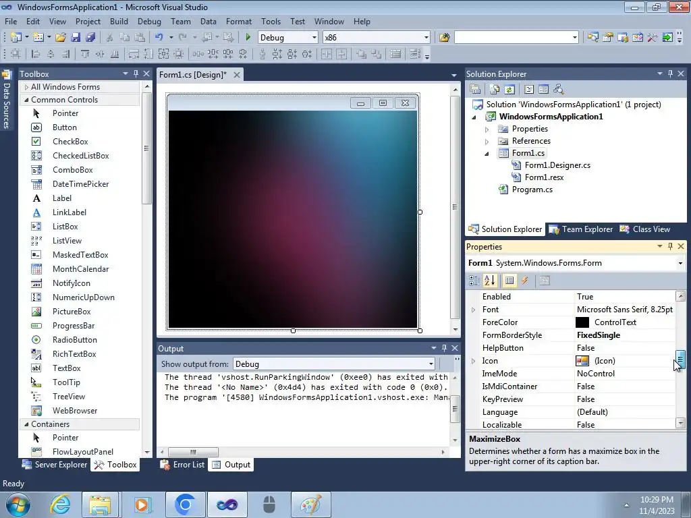Select the RadioButton control in Toolbox
This screenshot has width=691, height=518.
[x=74, y=340]
